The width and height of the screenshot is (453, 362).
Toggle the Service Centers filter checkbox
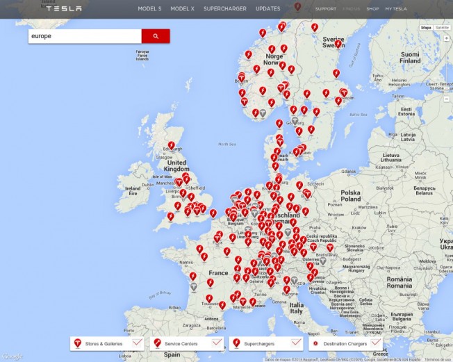click(217, 343)
